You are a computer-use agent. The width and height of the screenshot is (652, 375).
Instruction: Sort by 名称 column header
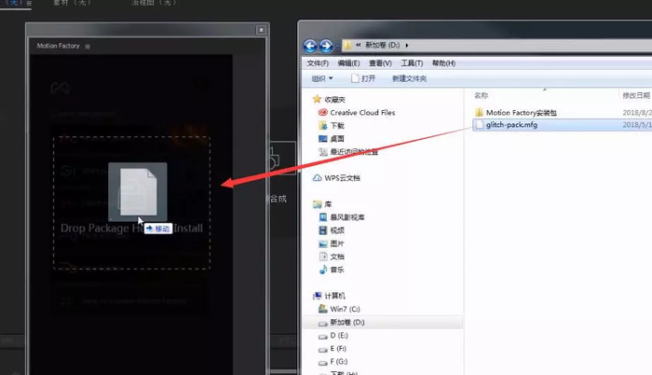coord(481,95)
